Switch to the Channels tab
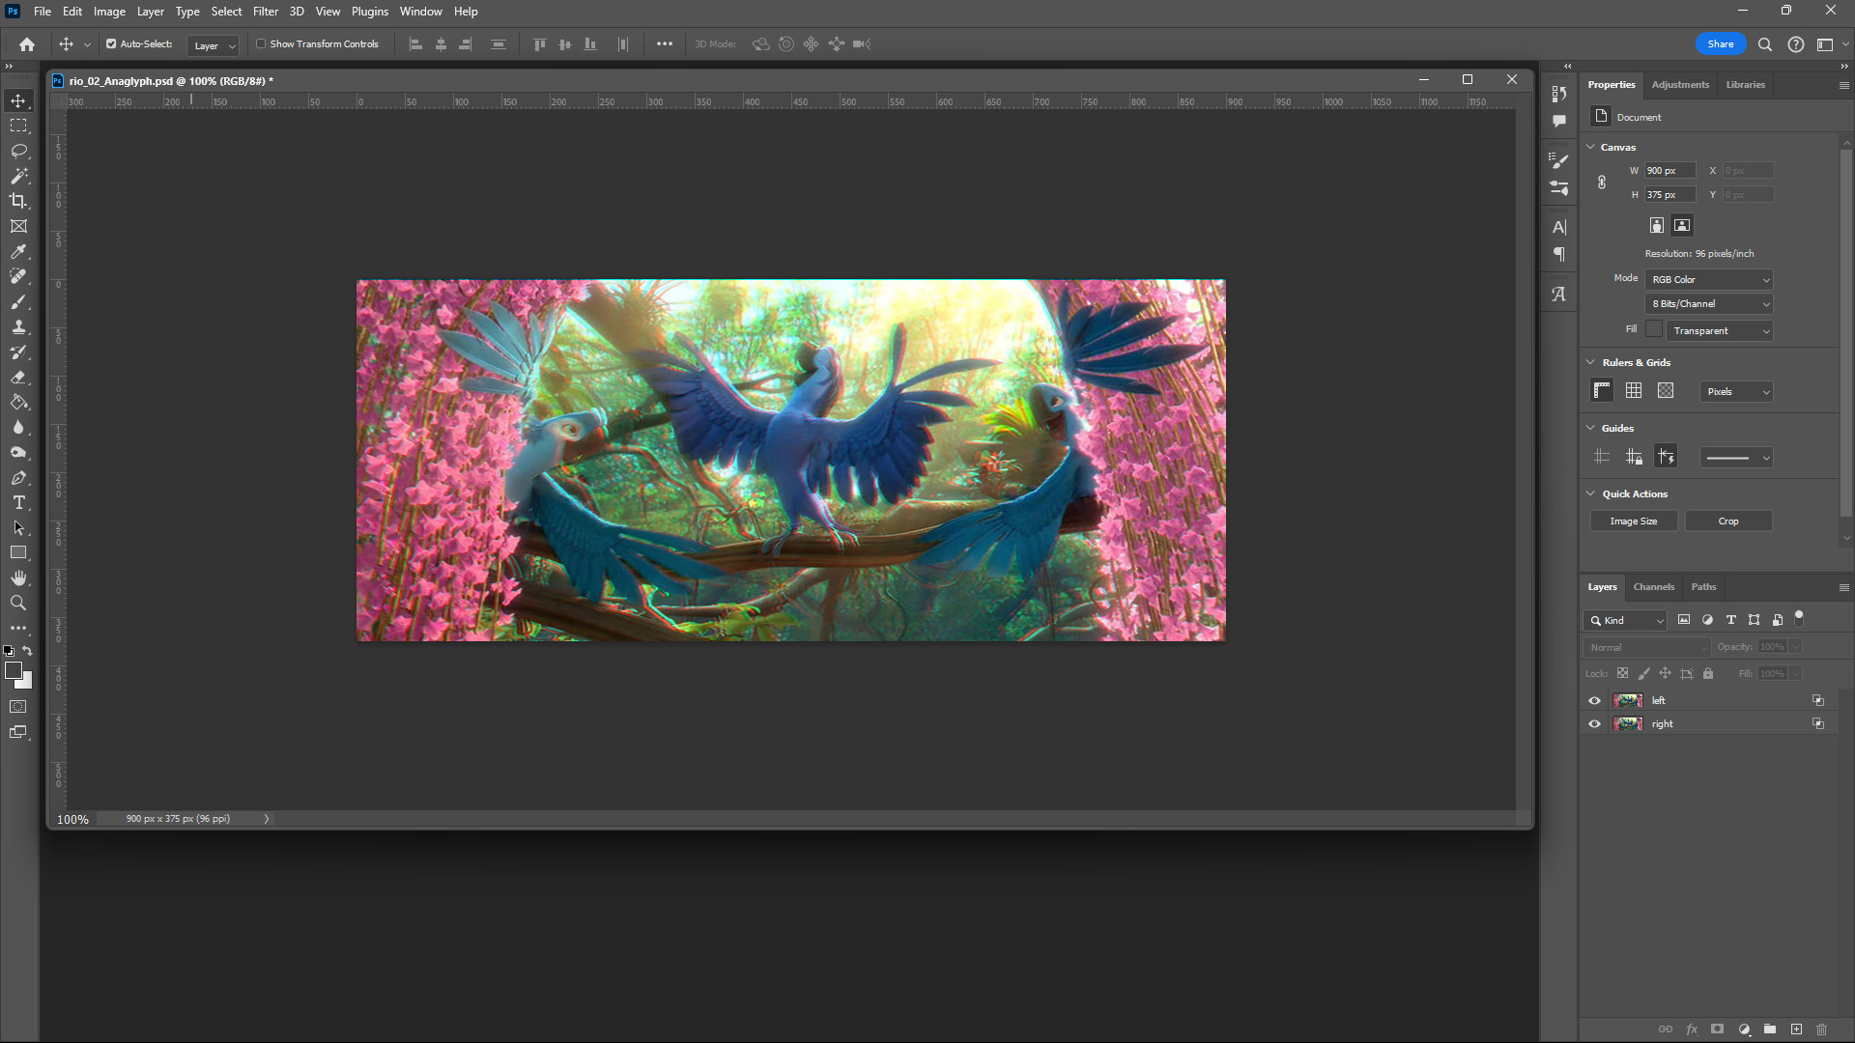 tap(1653, 587)
